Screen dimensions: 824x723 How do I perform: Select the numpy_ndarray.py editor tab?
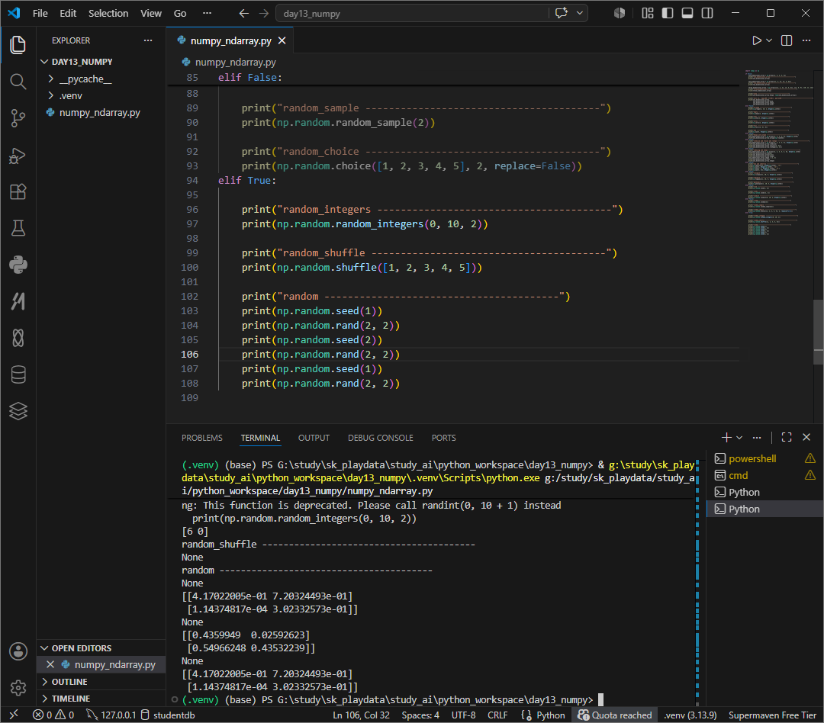pos(230,40)
